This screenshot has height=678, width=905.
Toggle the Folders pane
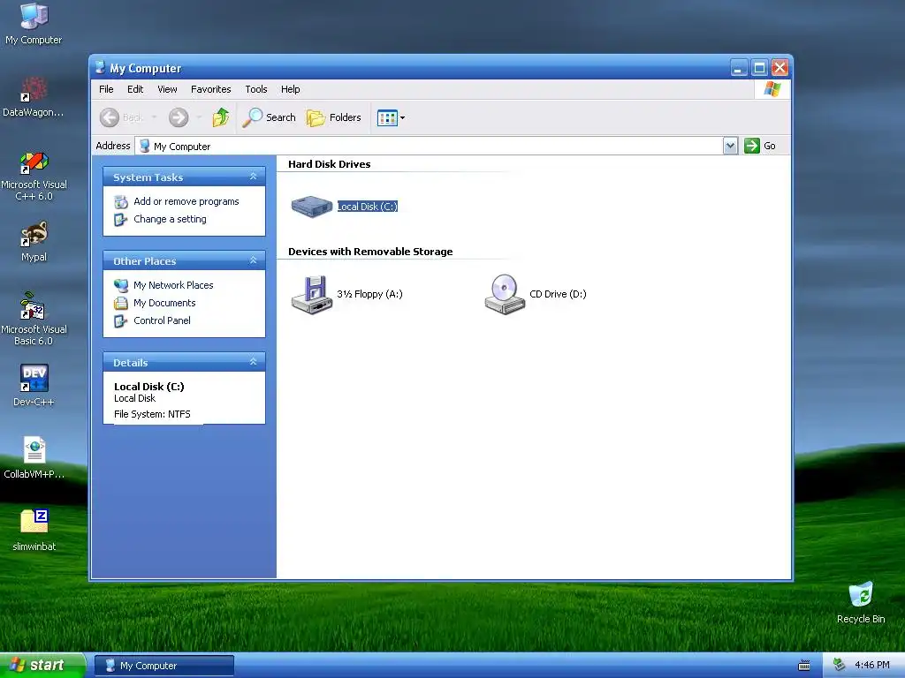coord(333,117)
